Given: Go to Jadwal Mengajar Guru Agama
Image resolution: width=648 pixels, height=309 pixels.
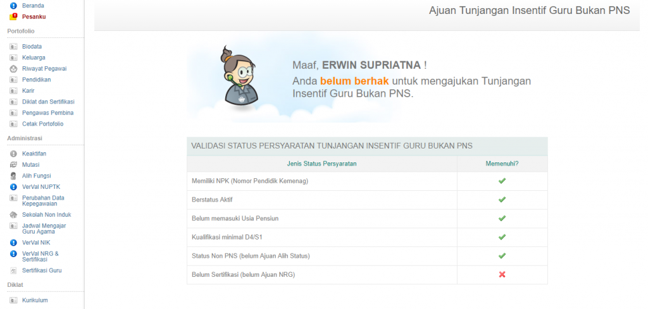Looking at the screenshot, I should 44,228.
